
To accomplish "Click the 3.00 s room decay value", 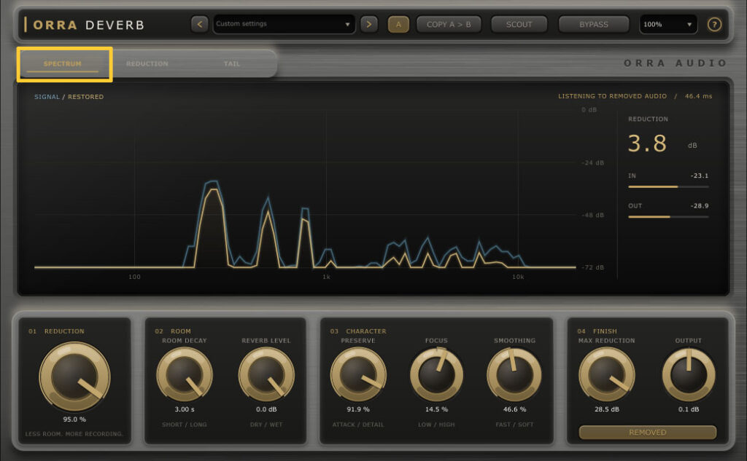I will click(x=185, y=409).
